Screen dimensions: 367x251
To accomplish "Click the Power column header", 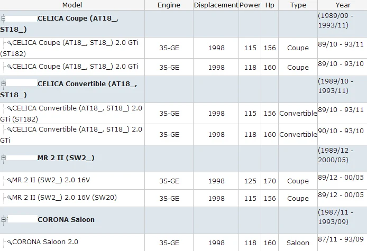I will pos(250,5).
